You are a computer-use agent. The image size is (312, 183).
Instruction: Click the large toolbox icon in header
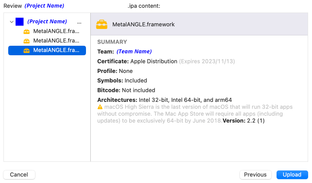coord(102,25)
